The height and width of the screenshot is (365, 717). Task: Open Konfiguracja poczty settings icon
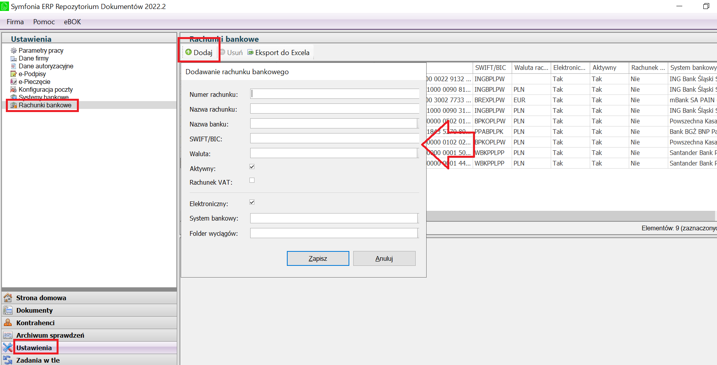point(14,89)
